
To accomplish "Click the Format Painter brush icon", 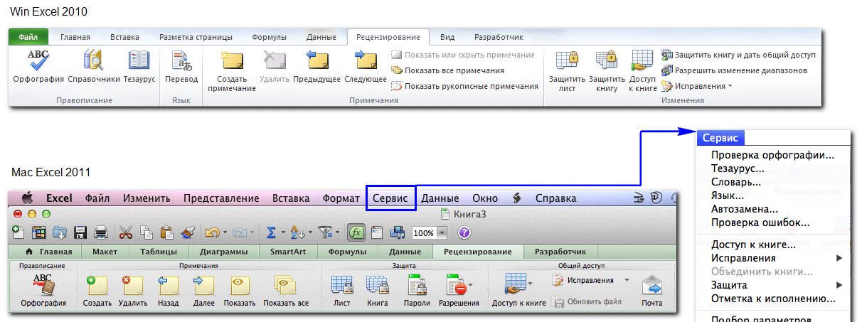I will [x=188, y=232].
